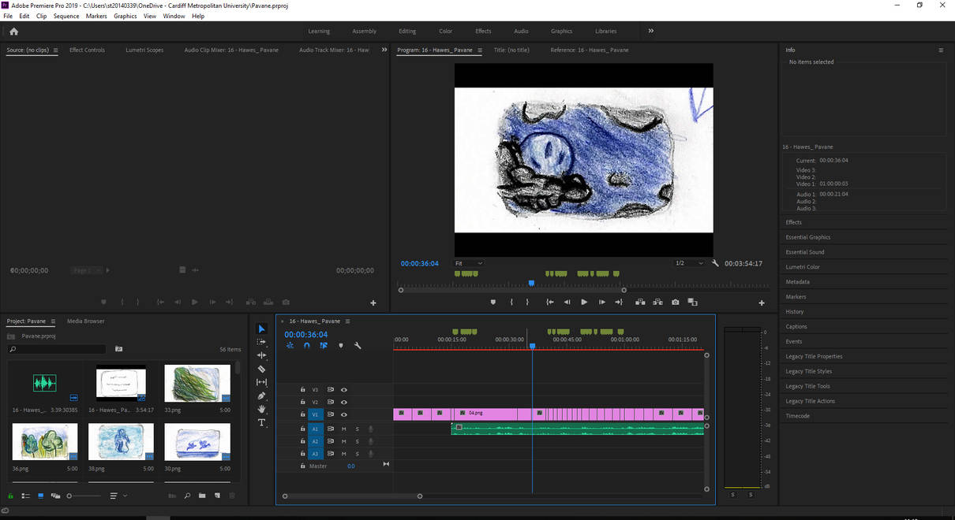Select the Hand tool

(x=262, y=409)
